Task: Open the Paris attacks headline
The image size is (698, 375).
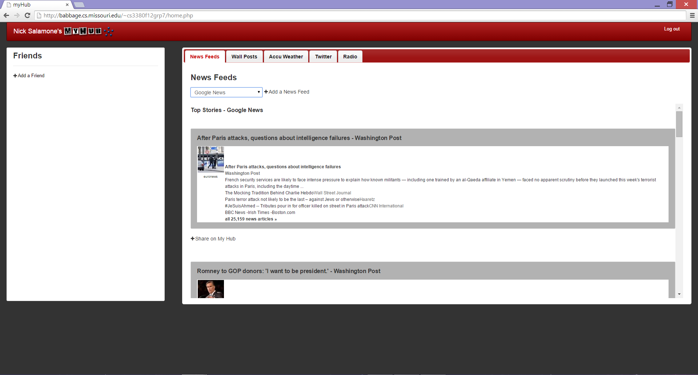Action: click(299, 138)
